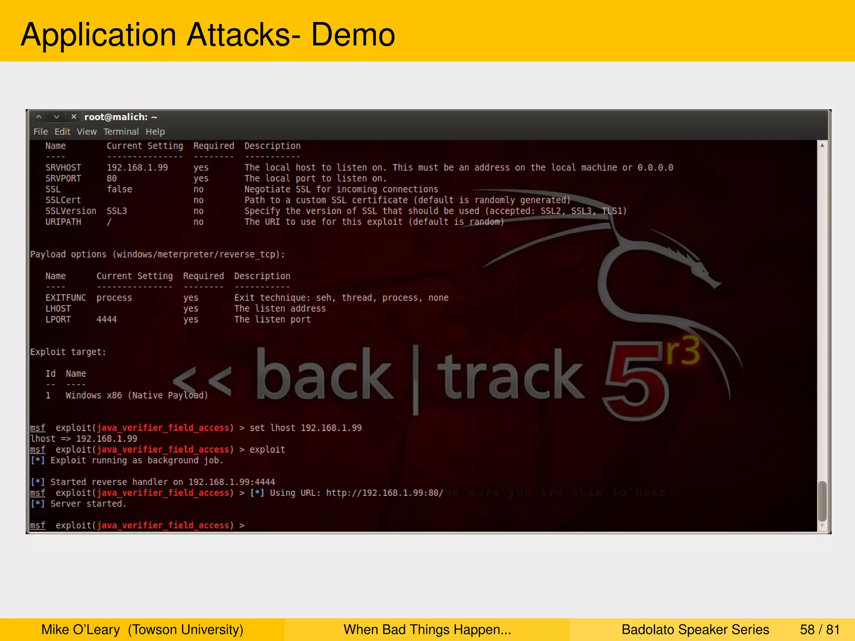
Task: Click 'The local port to listen on.' description
Action: point(316,178)
